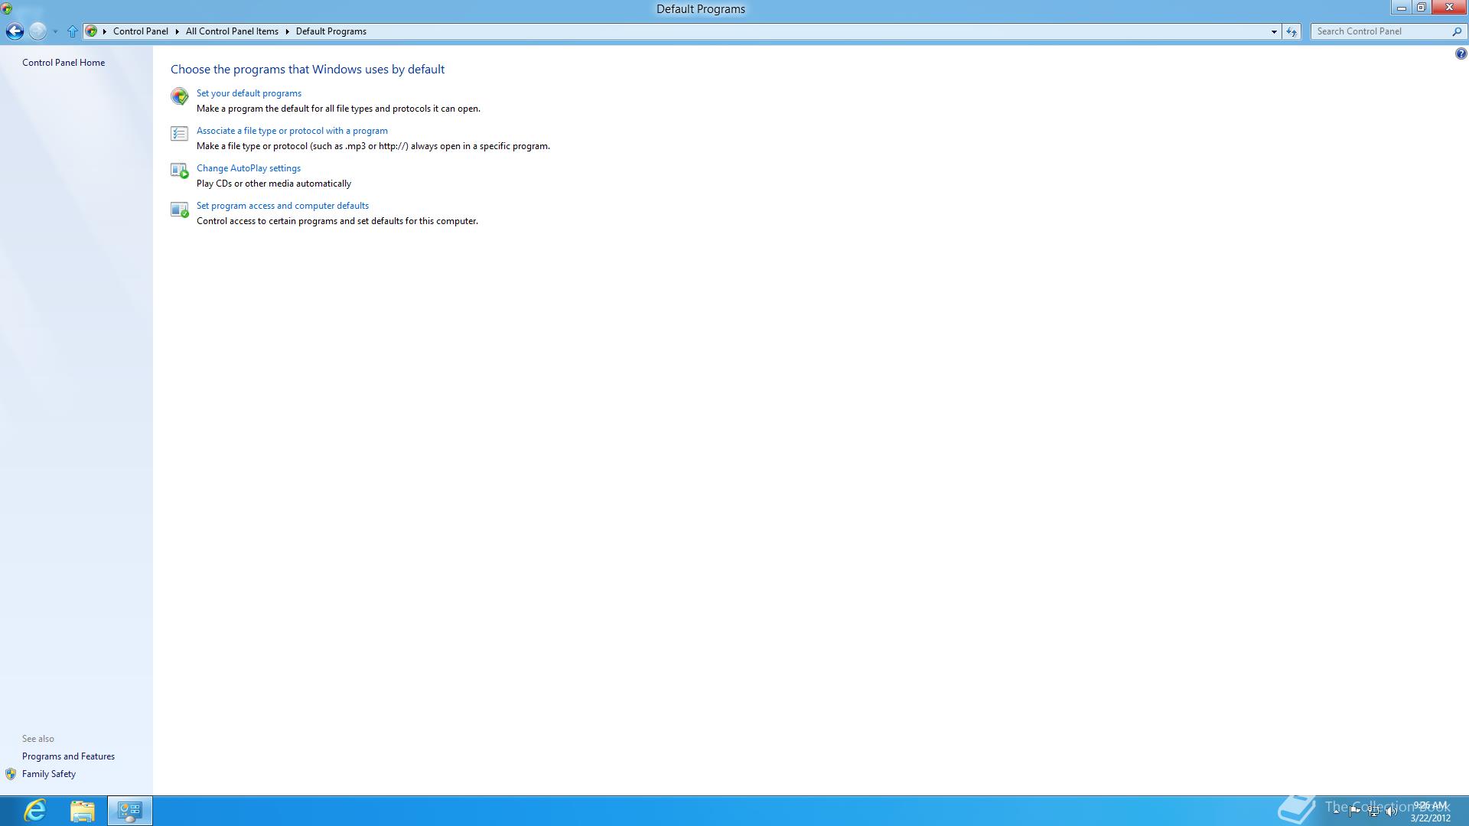The image size is (1469, 826).
Task: Expand the arrow after All Control Panel Items
Action: click(288, 31)
